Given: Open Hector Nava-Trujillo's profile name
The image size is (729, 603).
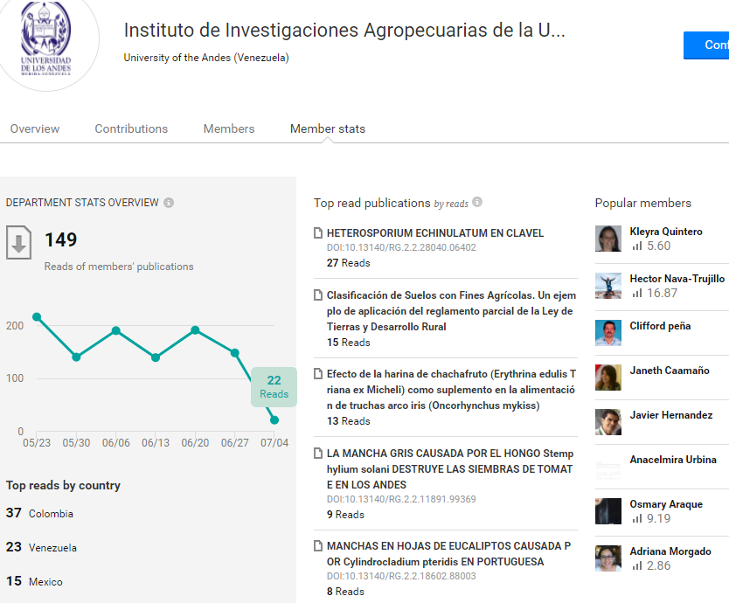Looking at the screenshot, I should tap(677, 279).
